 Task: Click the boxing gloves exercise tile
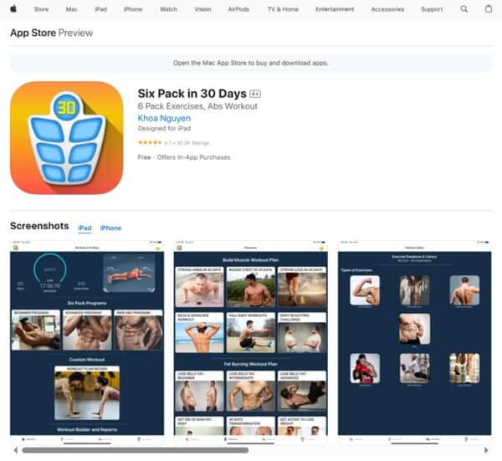(x=365, y=368)
